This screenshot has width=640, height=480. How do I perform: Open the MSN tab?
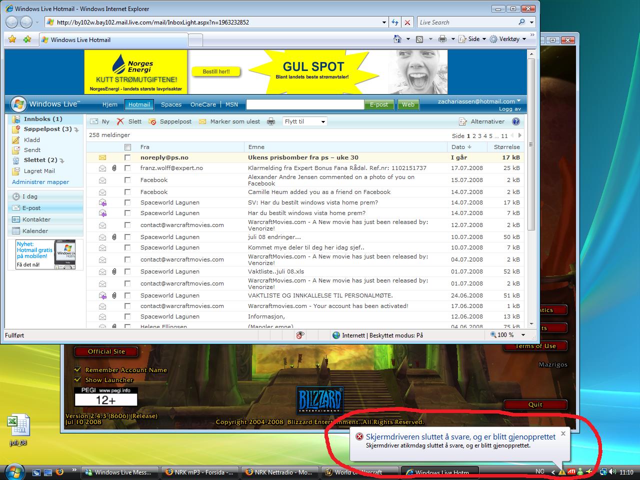coord(231,104)
